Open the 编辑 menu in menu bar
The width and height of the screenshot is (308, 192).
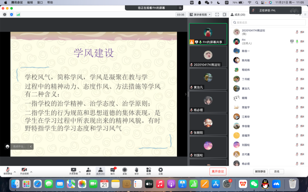click(30, 2)
